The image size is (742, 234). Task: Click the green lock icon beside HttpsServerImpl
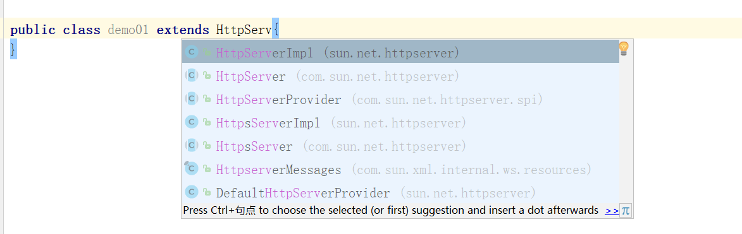coord(207,122)
